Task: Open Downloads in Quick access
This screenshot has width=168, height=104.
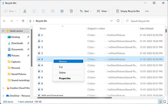Action: pos(17,43)
